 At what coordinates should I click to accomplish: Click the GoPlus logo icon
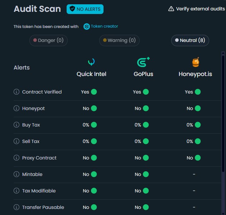click(143, 62)
